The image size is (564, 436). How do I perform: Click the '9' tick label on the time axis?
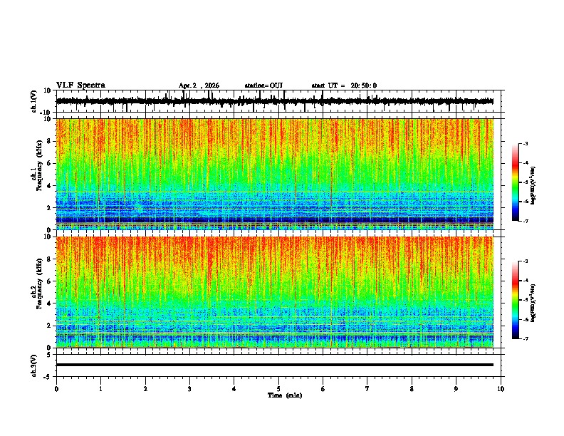(x=456, y=389)
